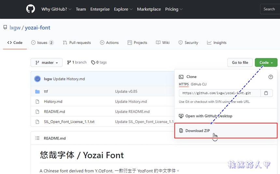
Task: Switch to the Actions tab
Action: pyautogui.click(x=109, y=43)
